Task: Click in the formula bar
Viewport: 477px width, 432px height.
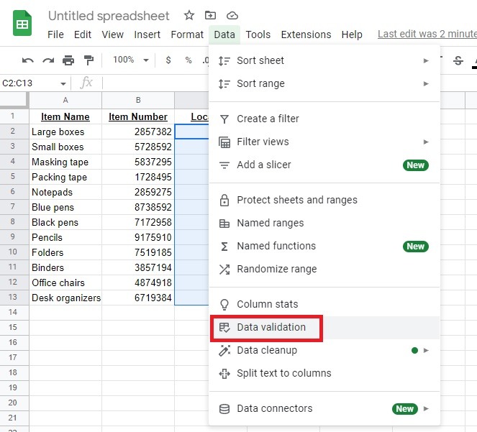Action: pos(155,83)
